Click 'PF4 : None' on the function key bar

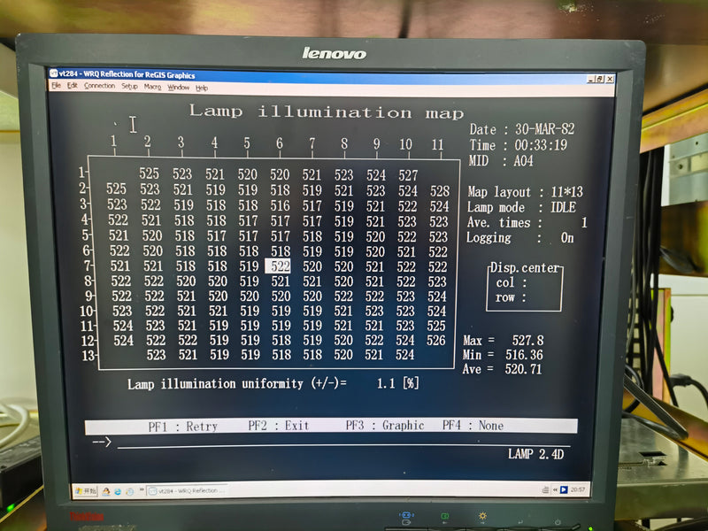click(x=473, y=425)
